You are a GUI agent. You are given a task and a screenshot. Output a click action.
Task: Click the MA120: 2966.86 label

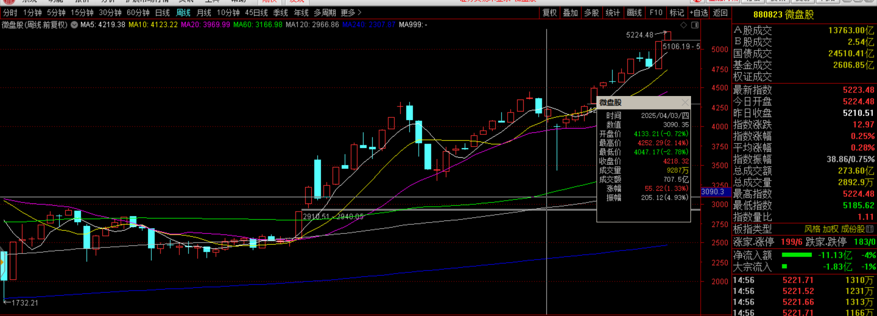pyautogui.click(x=312, y=25)
